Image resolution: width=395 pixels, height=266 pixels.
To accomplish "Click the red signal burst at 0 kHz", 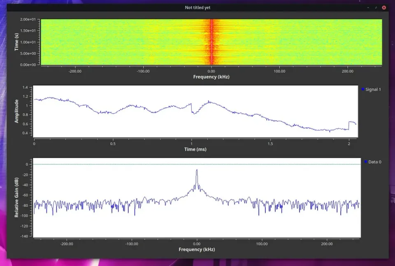I will pyautogui.click(x=211, y=41).
